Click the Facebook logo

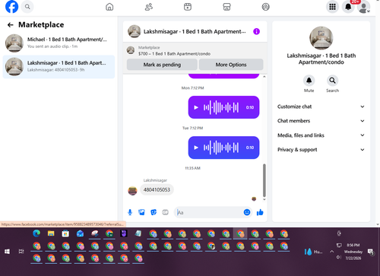pyautogui.click(x=12, y=7)
